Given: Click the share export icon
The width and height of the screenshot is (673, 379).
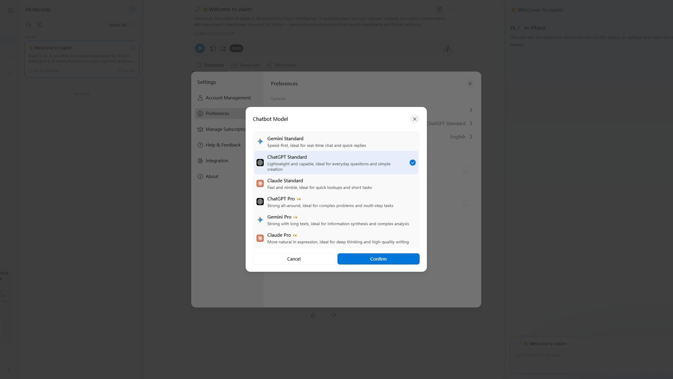Looking at the screenshot, I should click(439, 9).
